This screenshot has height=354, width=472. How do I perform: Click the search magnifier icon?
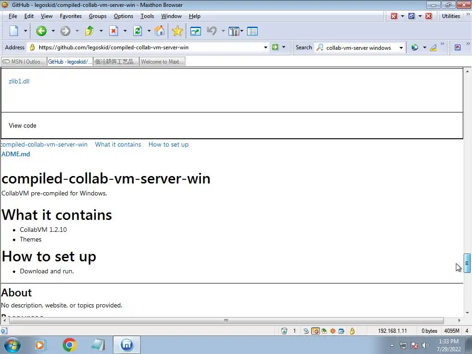320,47
